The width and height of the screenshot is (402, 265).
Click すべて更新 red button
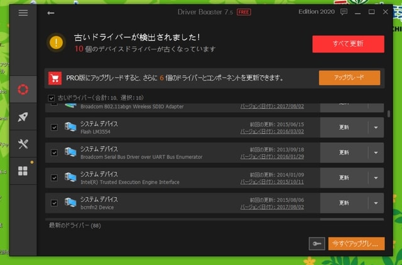coord(348,44)
